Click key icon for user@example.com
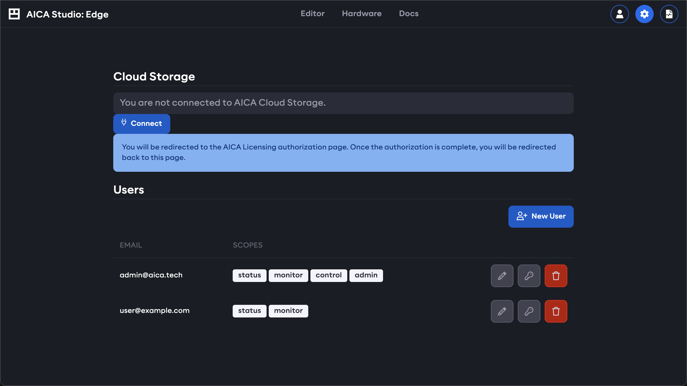 point(529,311)
